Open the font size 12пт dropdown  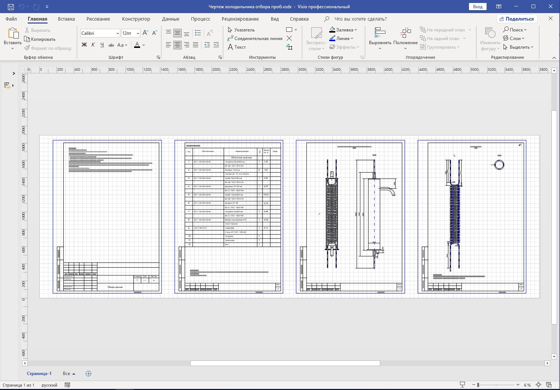[x=138, y=33]
